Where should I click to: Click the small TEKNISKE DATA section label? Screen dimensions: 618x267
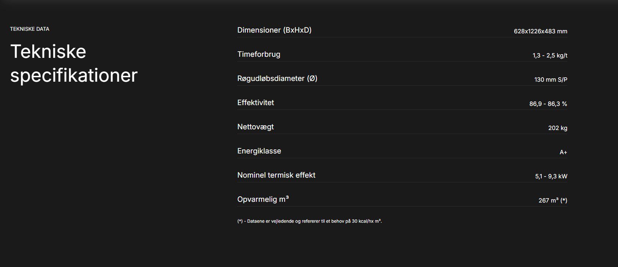[x=29, y=29]
